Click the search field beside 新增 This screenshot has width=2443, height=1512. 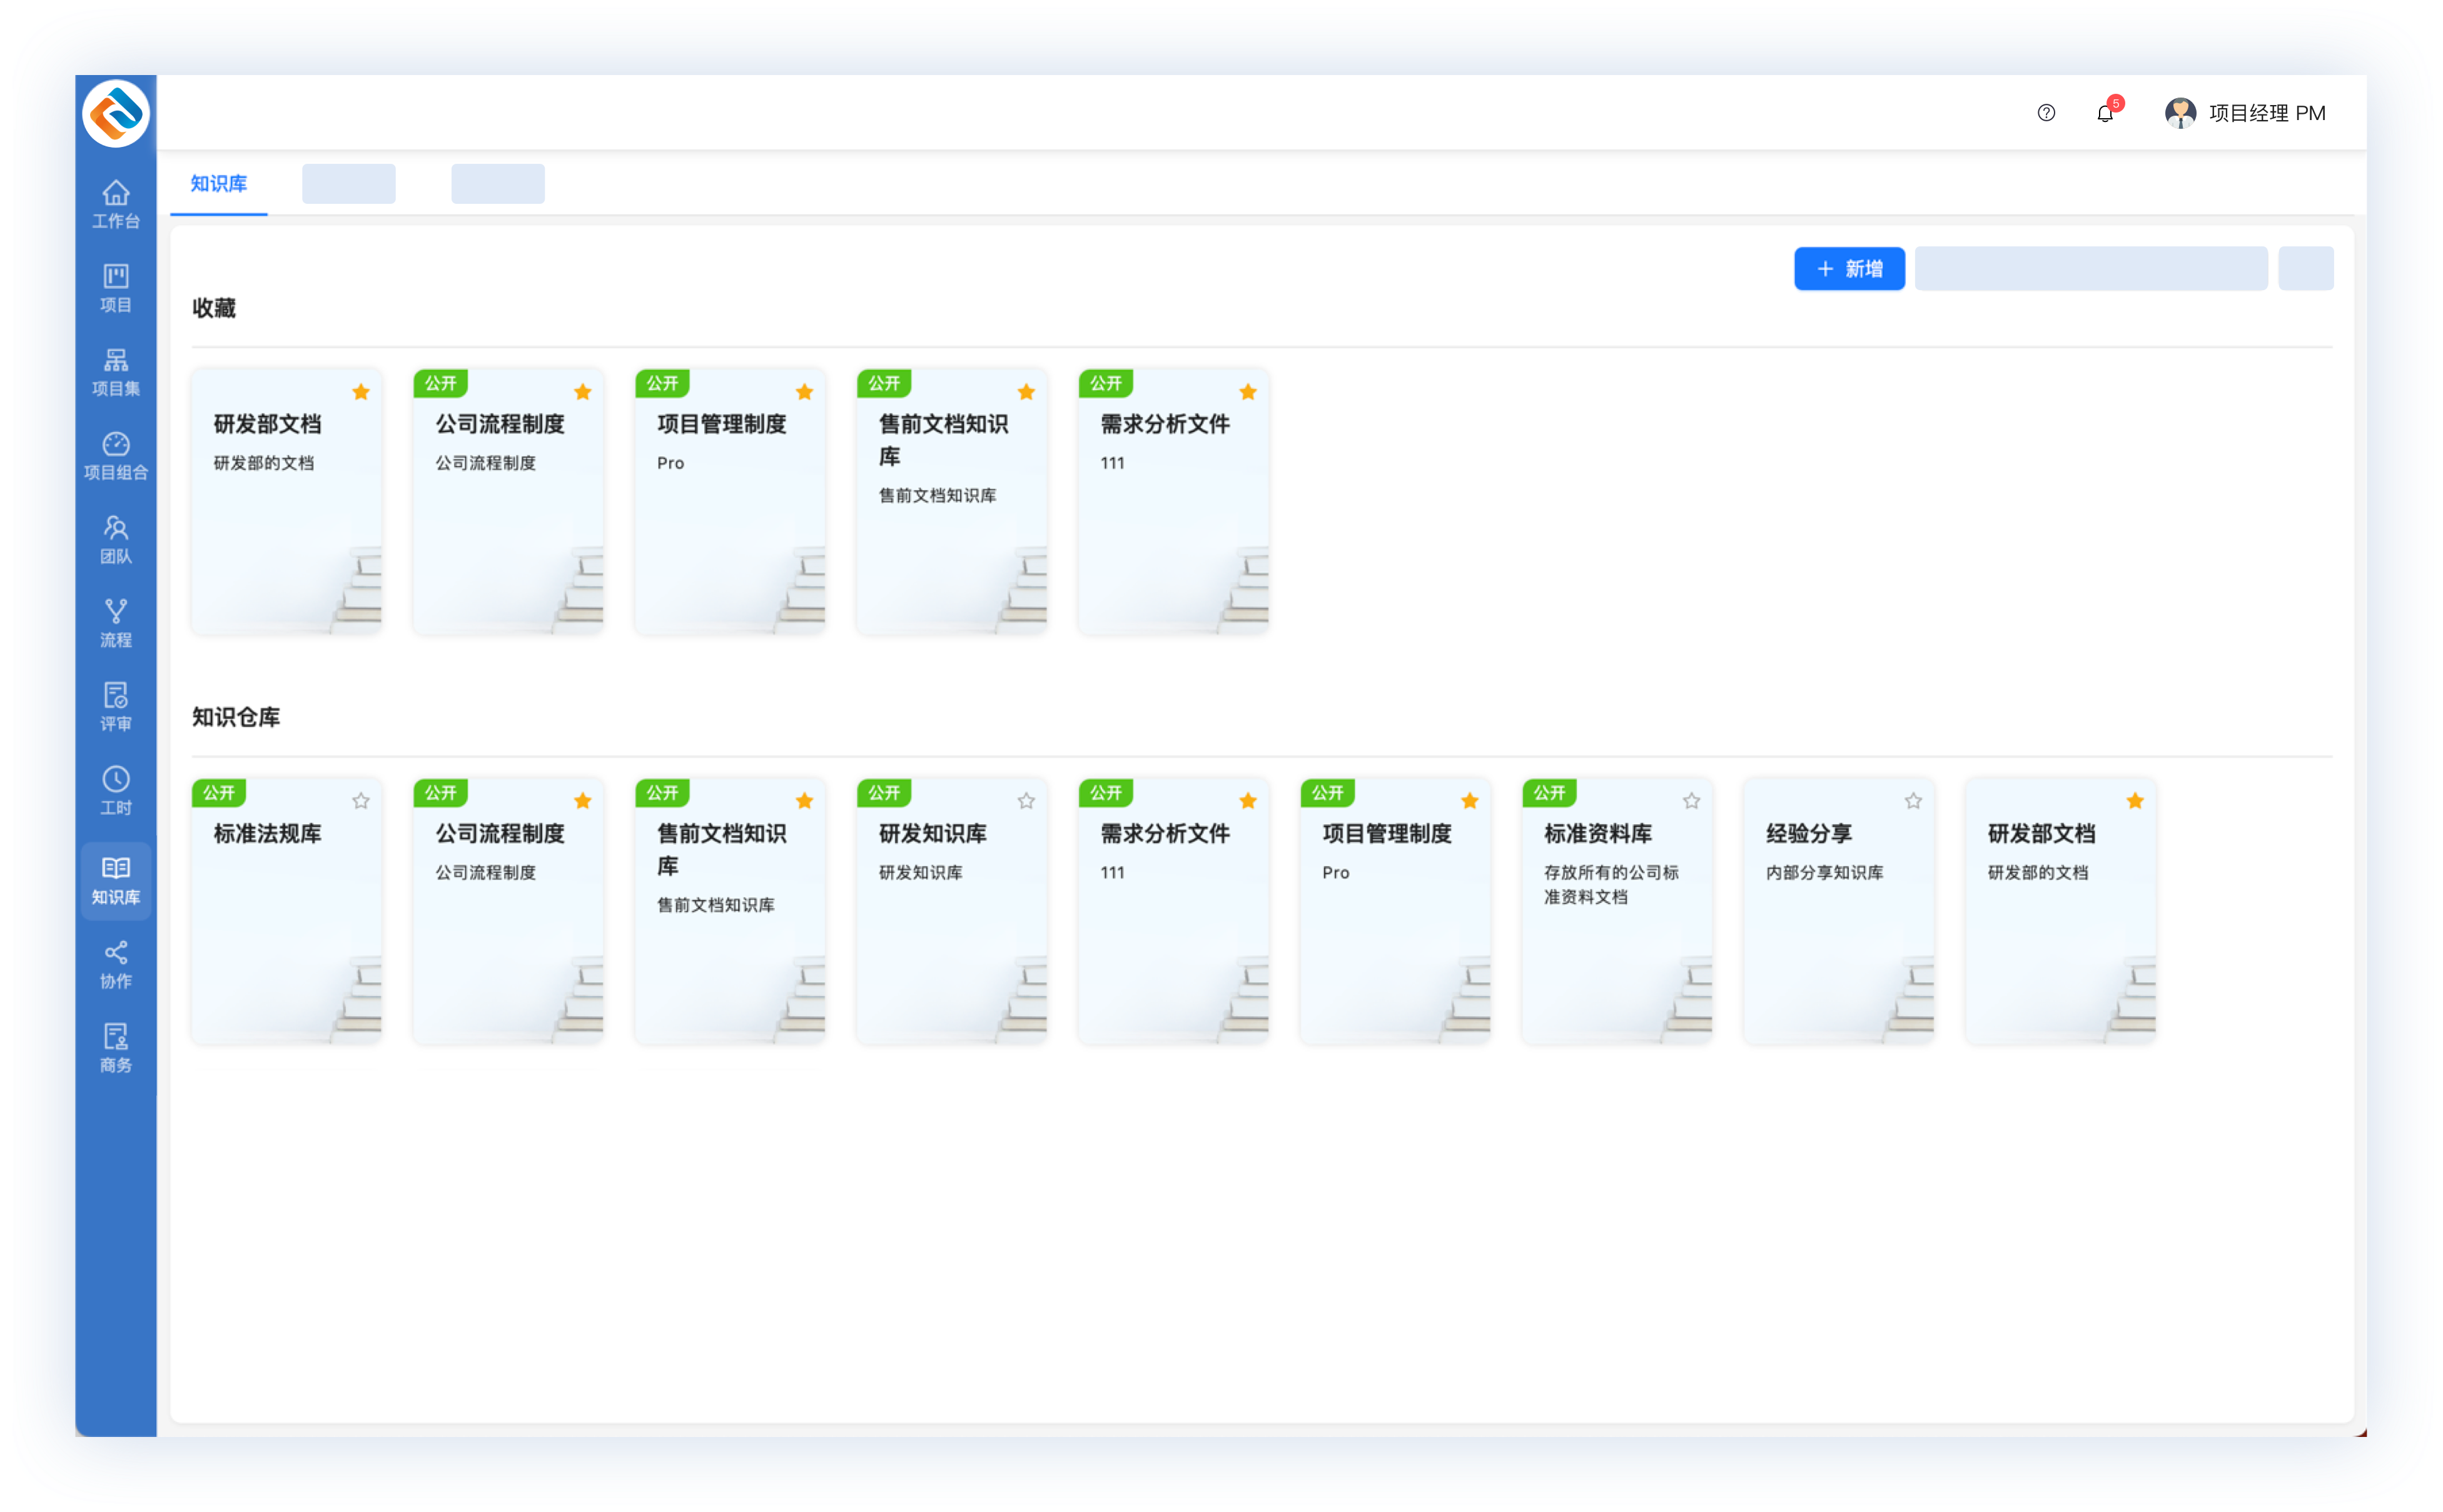pos(2090,269)
